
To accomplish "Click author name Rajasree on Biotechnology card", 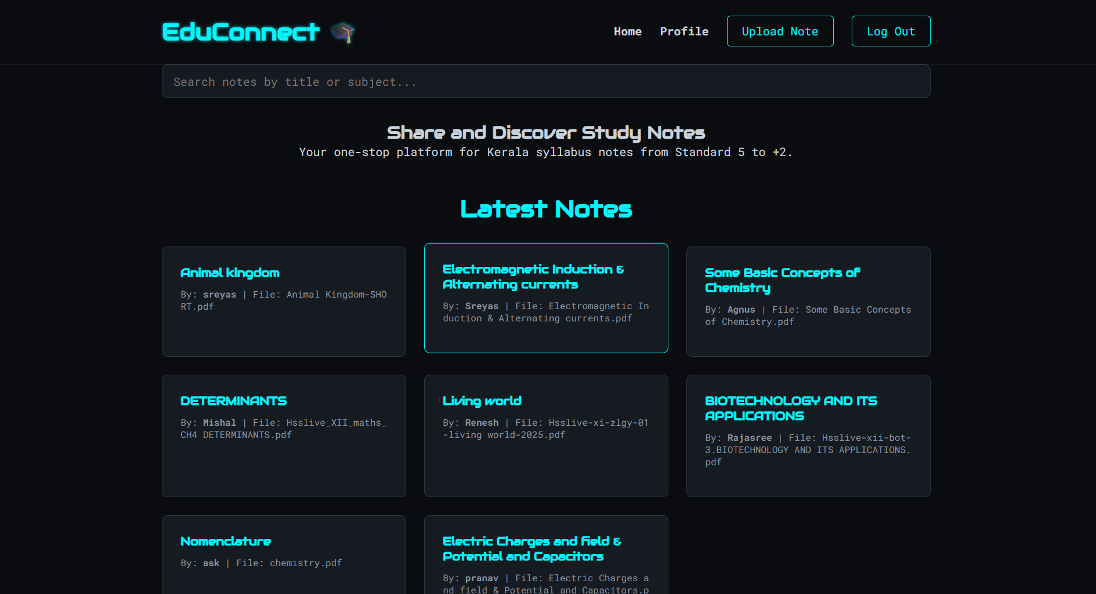I will [x=750, y=438].
